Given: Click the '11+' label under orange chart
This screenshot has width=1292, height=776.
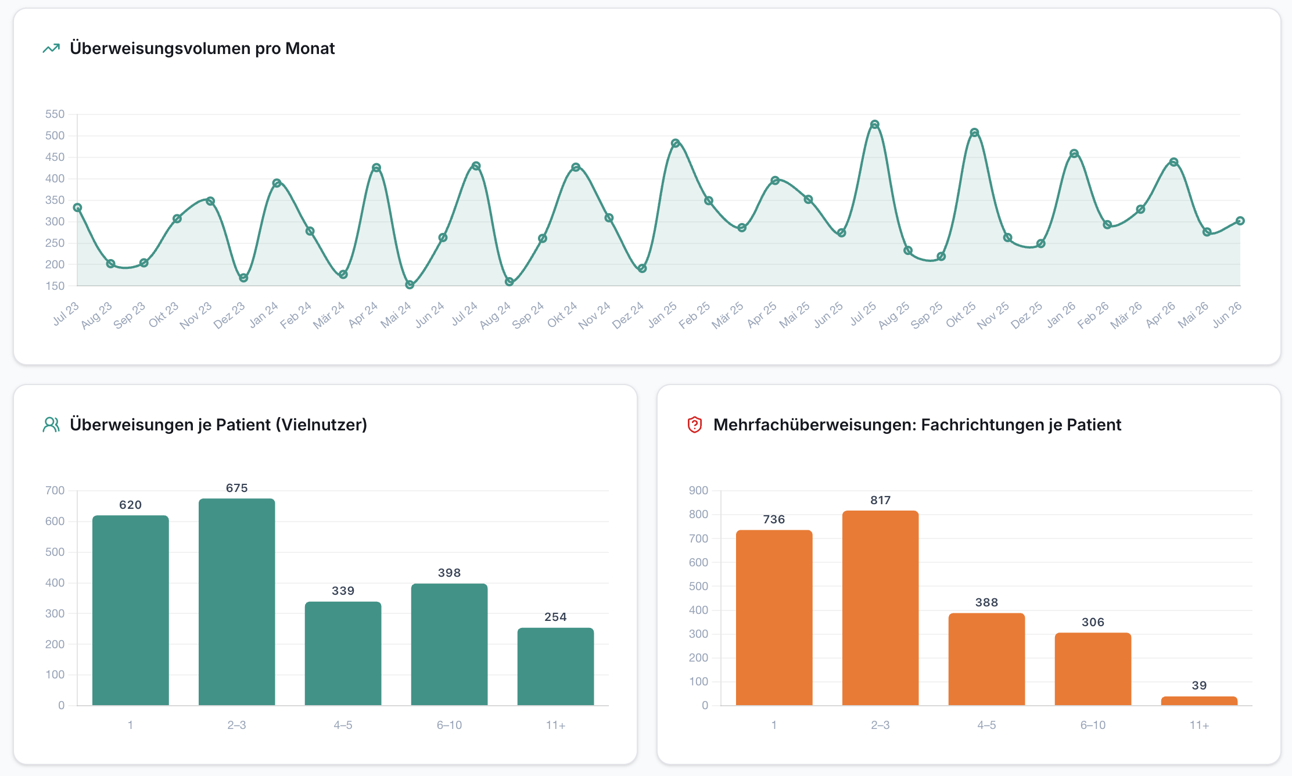Looking at the screenshot, I should point(1200,725).
